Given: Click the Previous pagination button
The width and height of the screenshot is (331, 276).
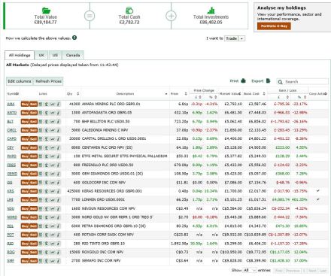Looking at the screenshot, I should tap(293, 271).
